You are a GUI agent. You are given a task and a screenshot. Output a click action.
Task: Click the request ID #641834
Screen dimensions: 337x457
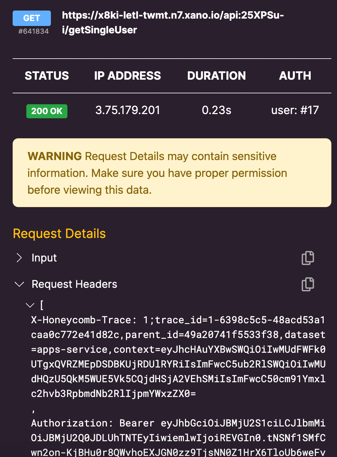[x=33, y=31]
